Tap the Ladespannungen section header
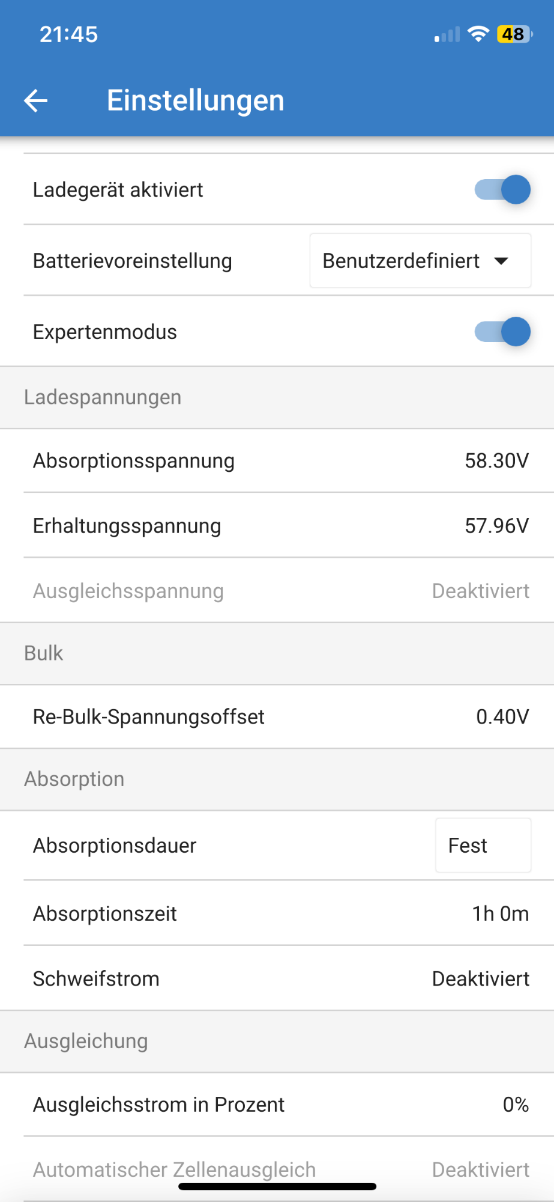Screen dimensions: 554x1202 103,397
